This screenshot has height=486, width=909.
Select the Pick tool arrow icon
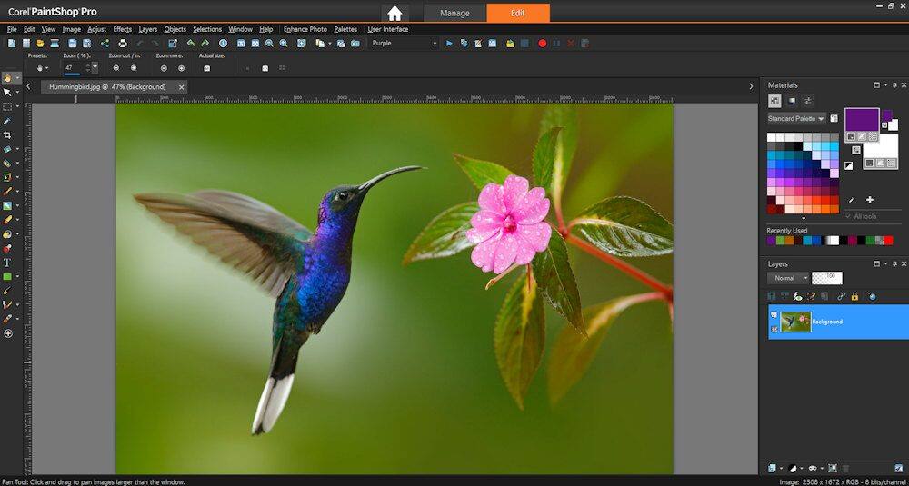(x=7, y=93)
